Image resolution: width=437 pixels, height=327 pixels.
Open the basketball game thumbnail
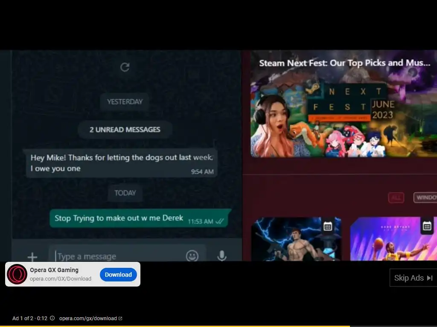coord(393,239)
